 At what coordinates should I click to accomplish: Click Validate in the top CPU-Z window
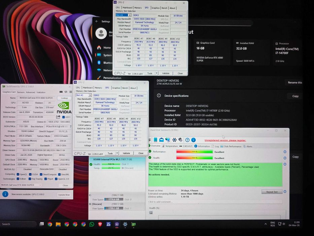point(166,73)
